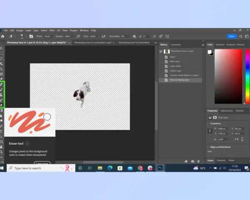Enable airbrush-style build-up
This screenshot has width=250, height=200.
(x=103, y=36)
